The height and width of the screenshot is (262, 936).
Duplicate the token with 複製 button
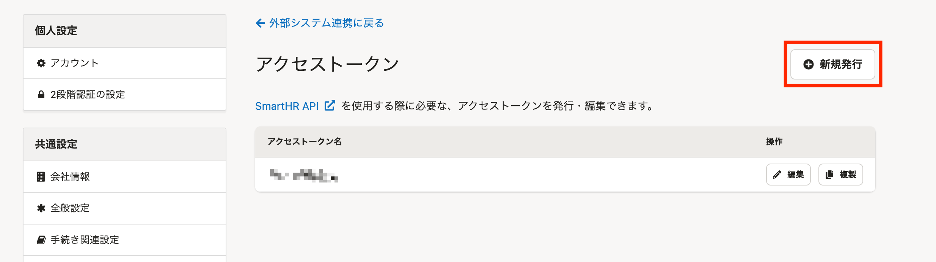click(x=840, y=175)
